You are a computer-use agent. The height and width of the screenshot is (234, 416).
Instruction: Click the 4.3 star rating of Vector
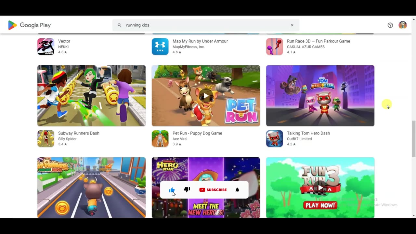[x=62, y=52]
